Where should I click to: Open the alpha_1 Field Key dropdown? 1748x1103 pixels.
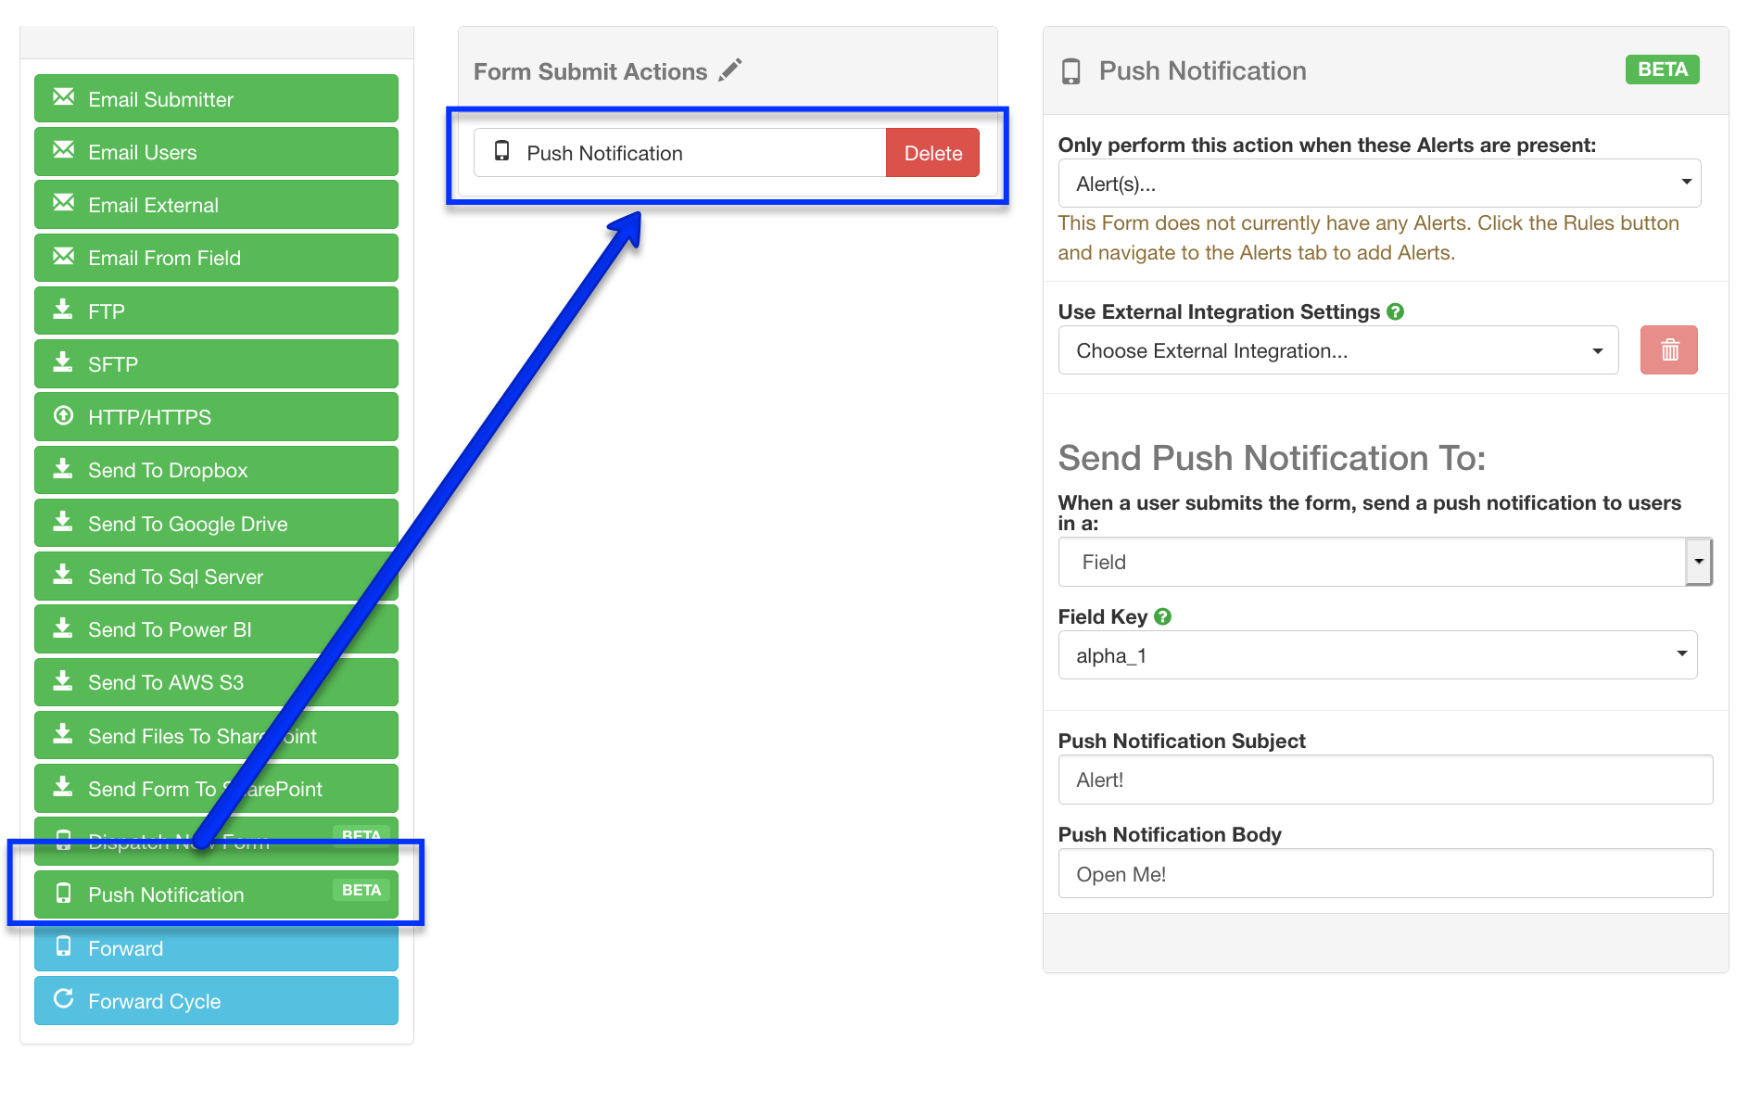click(1377, 654)
